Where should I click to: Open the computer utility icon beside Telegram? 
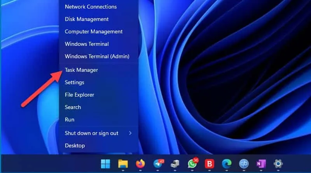[175, 164]
